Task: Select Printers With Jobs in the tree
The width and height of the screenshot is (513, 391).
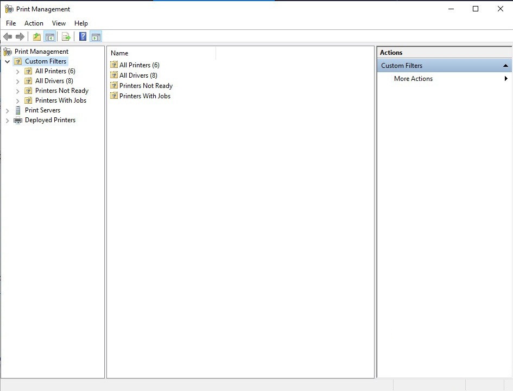Action: coord(60,100)
